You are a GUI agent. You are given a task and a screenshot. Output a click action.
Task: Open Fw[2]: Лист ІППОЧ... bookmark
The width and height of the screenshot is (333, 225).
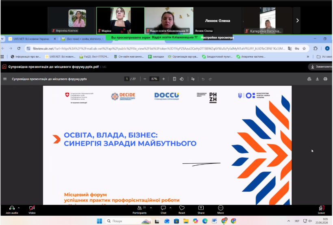pyautogui.click(x=94, y=56)
